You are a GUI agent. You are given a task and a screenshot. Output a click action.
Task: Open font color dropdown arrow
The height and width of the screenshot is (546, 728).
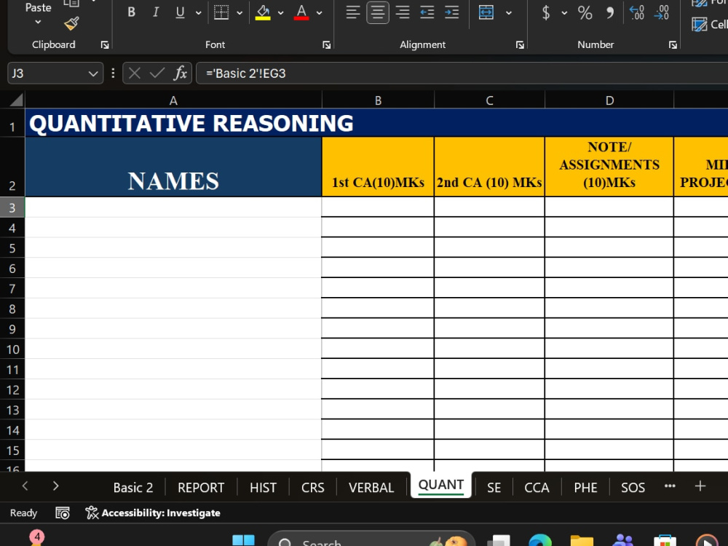[x=320, y=13]
